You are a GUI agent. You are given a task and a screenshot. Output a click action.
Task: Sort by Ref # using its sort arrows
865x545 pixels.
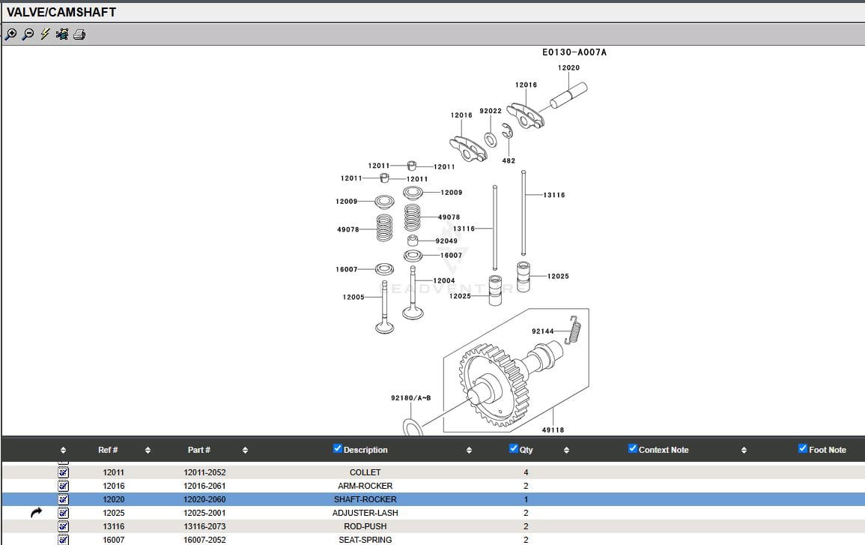tap(148, 450)
